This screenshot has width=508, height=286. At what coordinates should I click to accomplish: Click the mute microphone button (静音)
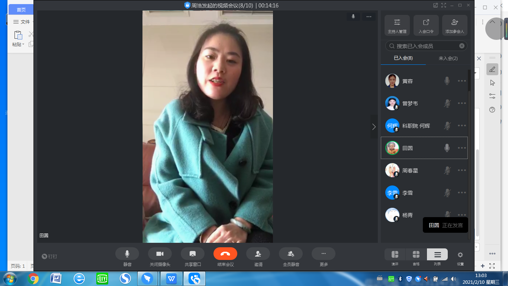[127, 254]
